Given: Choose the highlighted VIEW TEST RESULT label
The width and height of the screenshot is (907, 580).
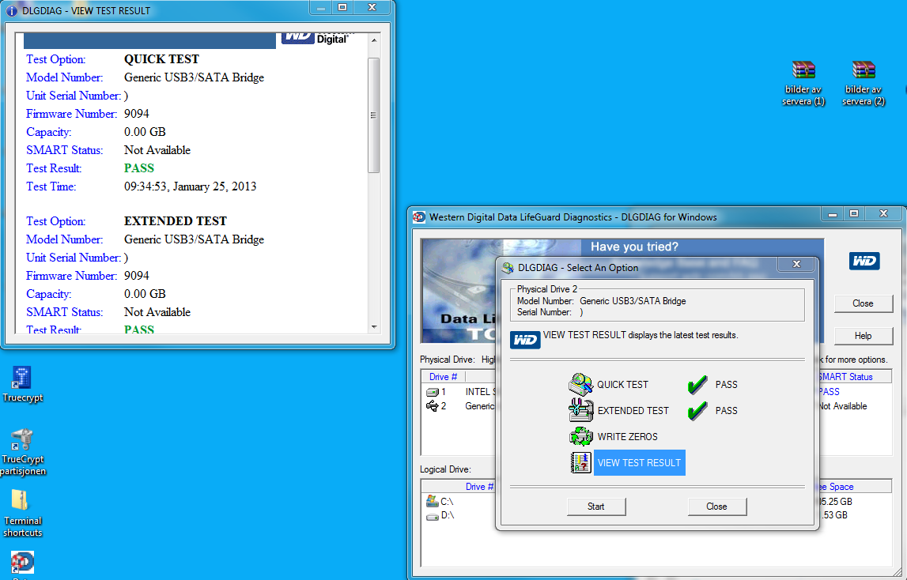Looking at the screenshot, I should click(x=639, y=462).
